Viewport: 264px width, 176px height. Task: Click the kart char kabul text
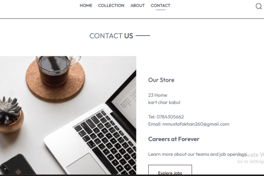[164, 103]
